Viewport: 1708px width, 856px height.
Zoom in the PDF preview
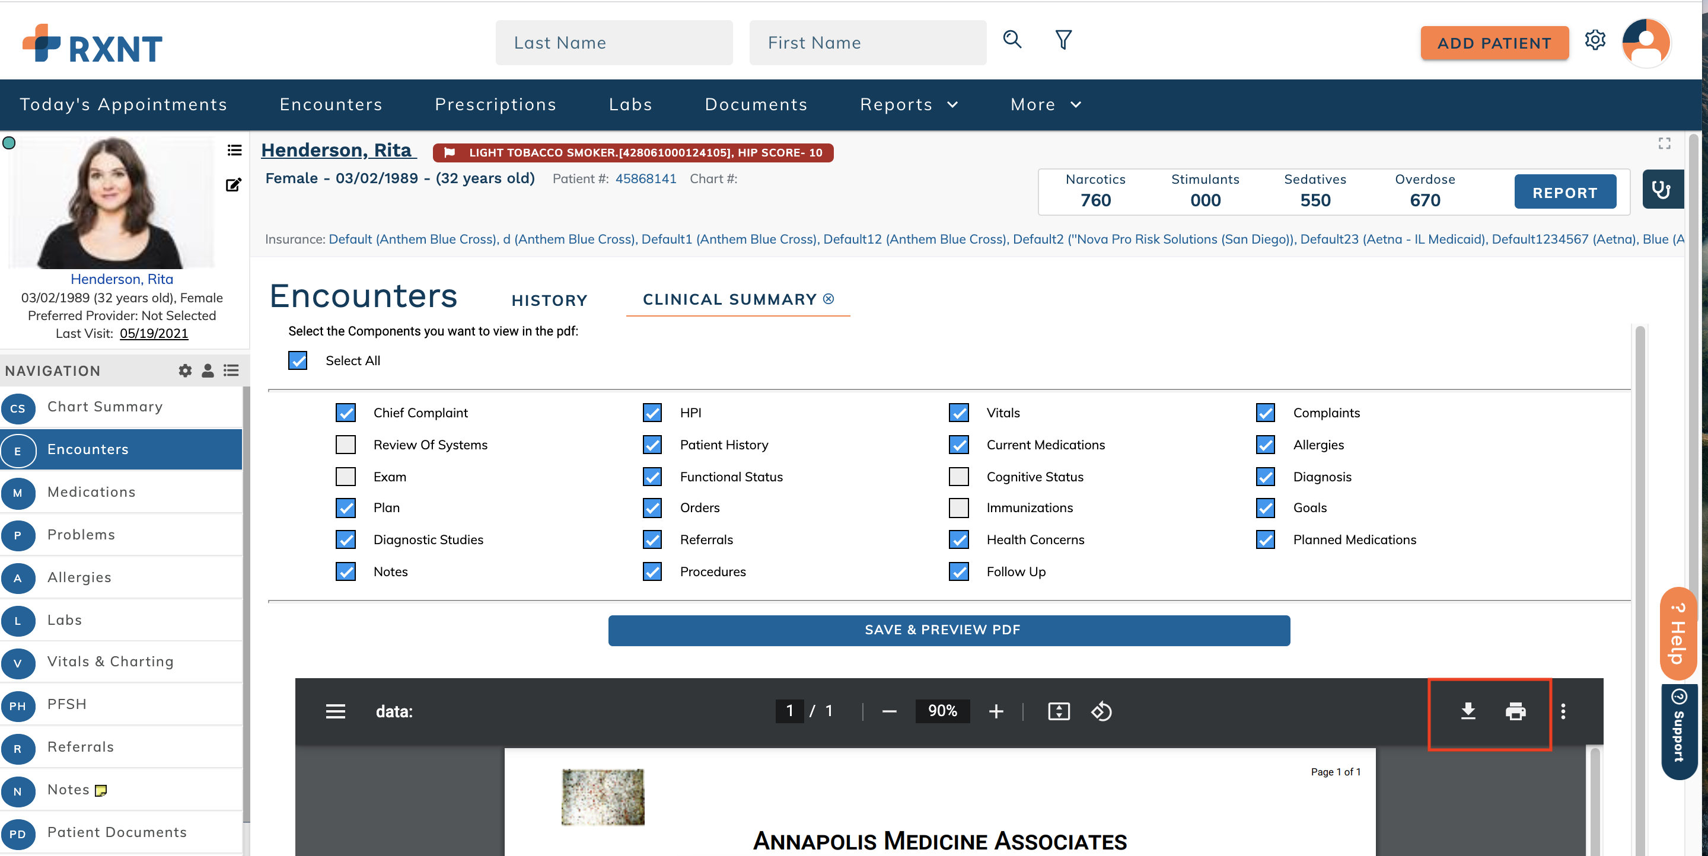pyautogui.click(x=995, y=711)
